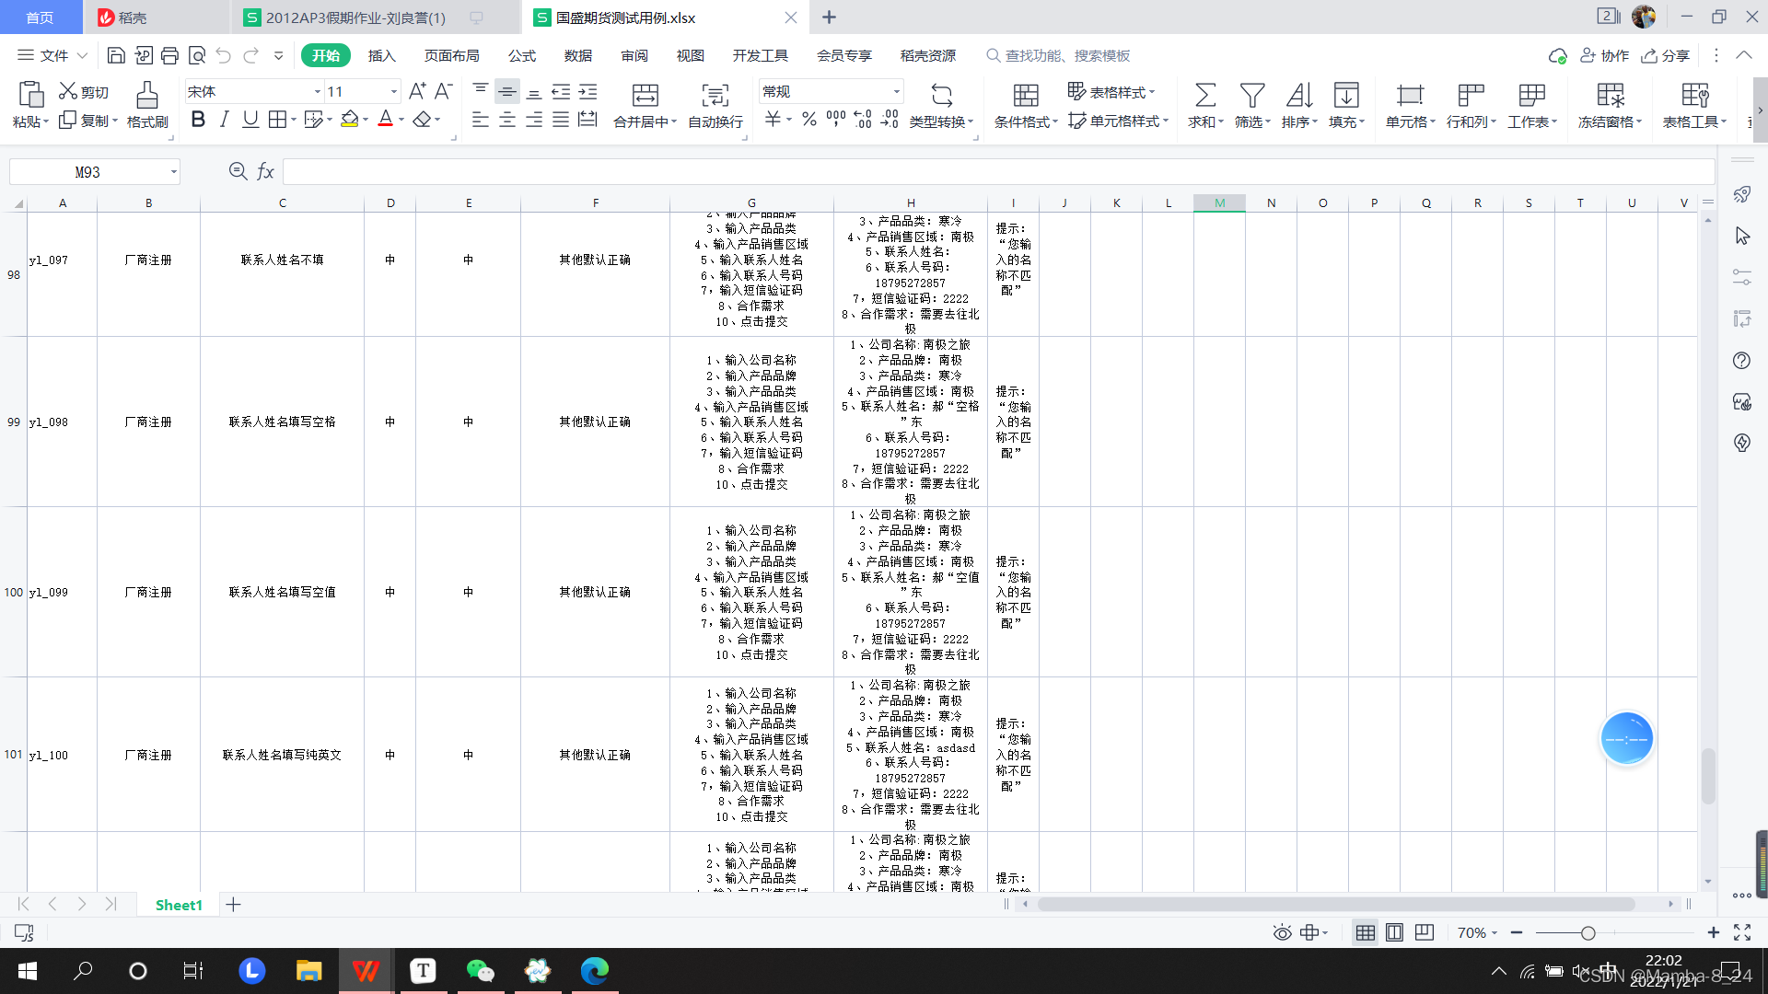
Task: Expand the font size dropdown showing 11
Action: coord(394,92)
